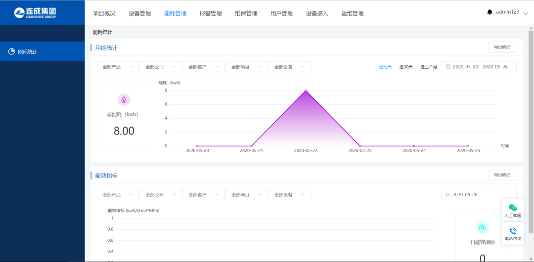
Task: Click the pie chart icon beside 能耗统计
Action: 11,51
